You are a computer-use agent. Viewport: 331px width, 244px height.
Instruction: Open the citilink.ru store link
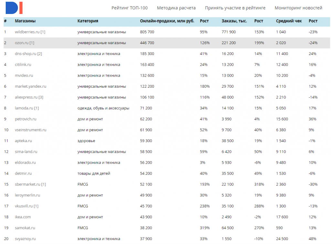point(23,65)
